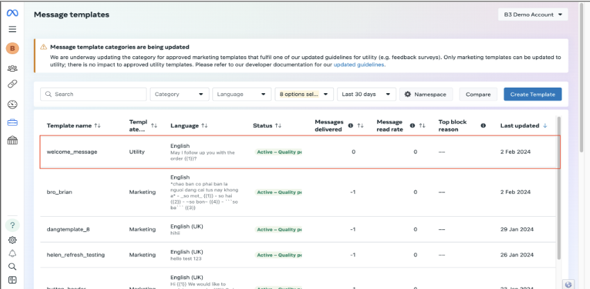Click the templates table vertical scrollbar
This screenshot has width=590, height=289.
point(558,188)
